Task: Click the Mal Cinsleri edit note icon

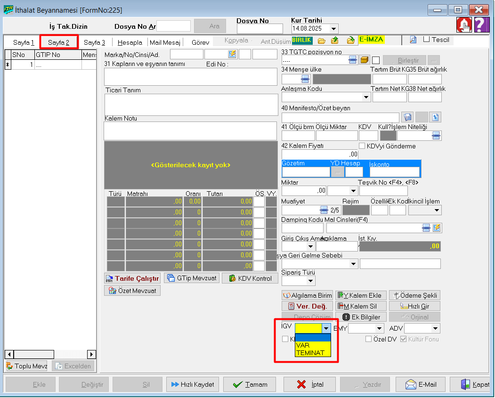Action: pyautogui.click(x=437, y=228)
